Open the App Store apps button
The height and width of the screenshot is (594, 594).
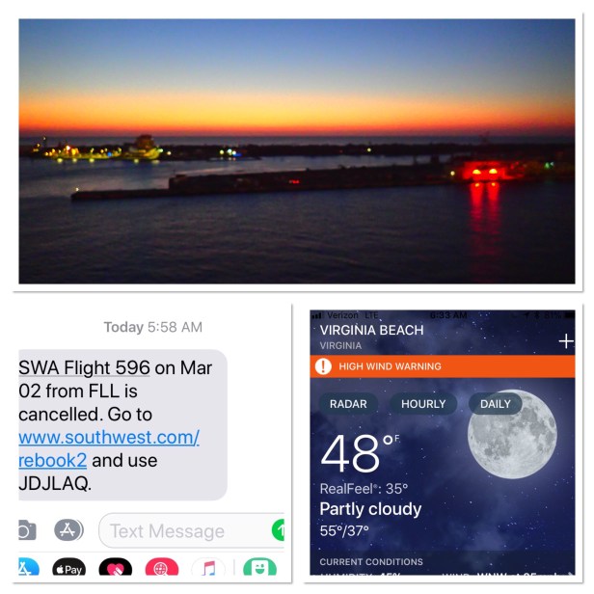[68, 530]
